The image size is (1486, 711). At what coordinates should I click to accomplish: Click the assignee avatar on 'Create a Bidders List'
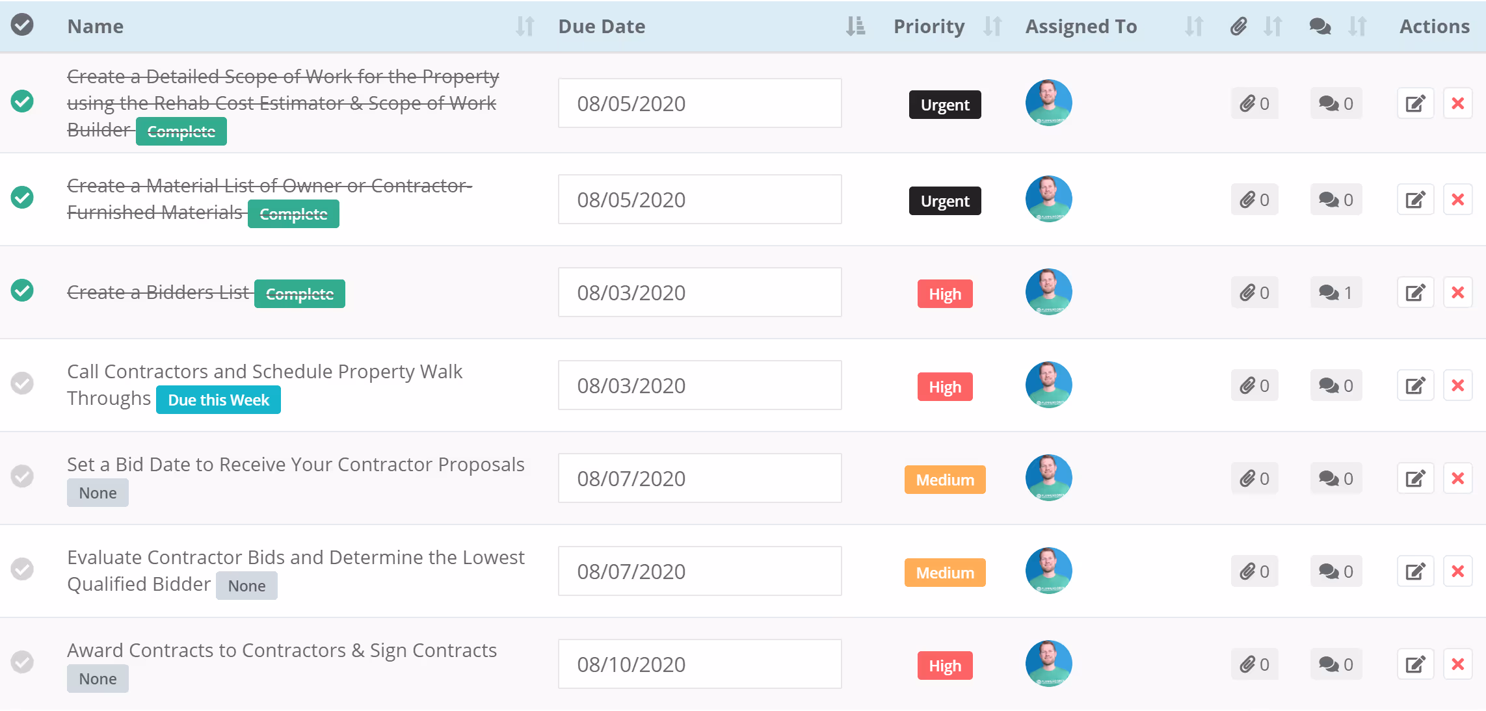[x=1048, y=292]
